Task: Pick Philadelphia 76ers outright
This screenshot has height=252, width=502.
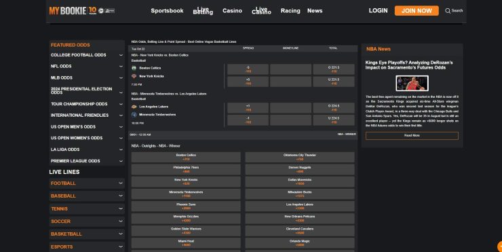Action: click(x=186, y=169)
